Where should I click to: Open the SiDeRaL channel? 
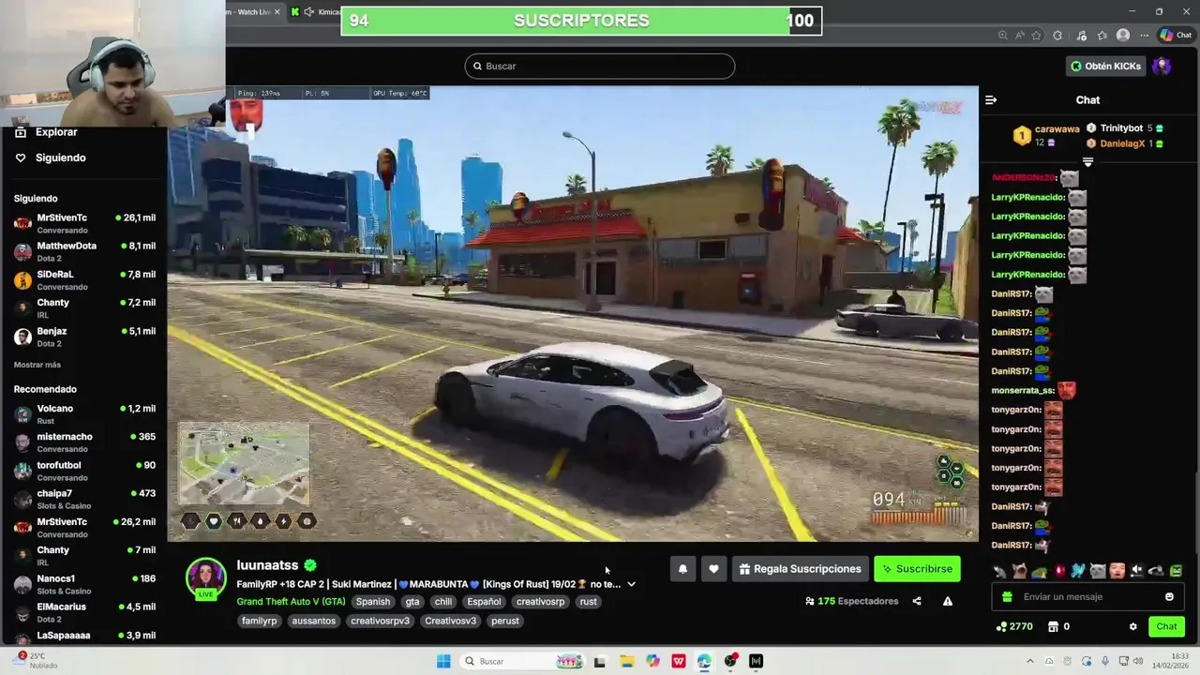pos(84,279)
